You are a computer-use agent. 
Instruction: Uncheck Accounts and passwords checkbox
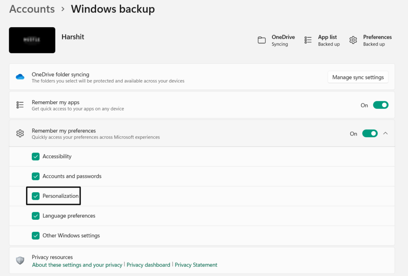click(x=36, y=176)
